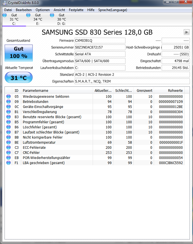Click the next disk arrow button
Image resolution: width=193 pixels, height=244 pixels.
click(x=187, y=32)
